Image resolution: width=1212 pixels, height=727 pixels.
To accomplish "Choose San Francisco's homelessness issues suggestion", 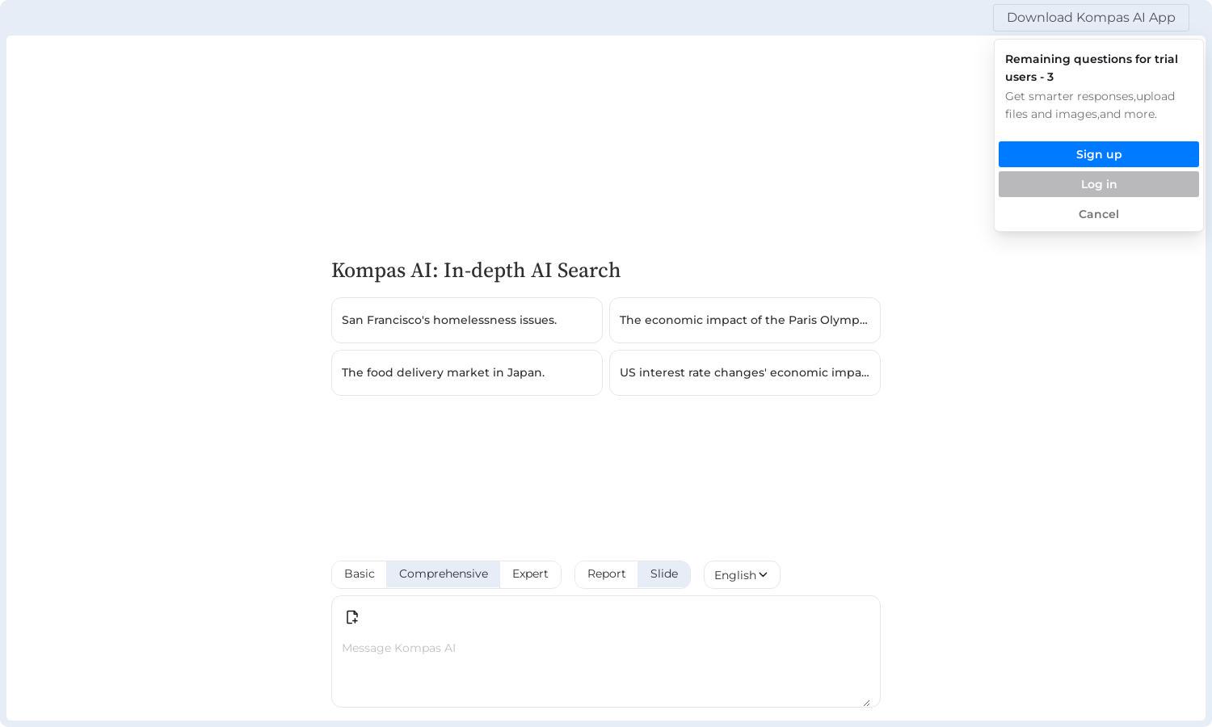I will (467, 320).
